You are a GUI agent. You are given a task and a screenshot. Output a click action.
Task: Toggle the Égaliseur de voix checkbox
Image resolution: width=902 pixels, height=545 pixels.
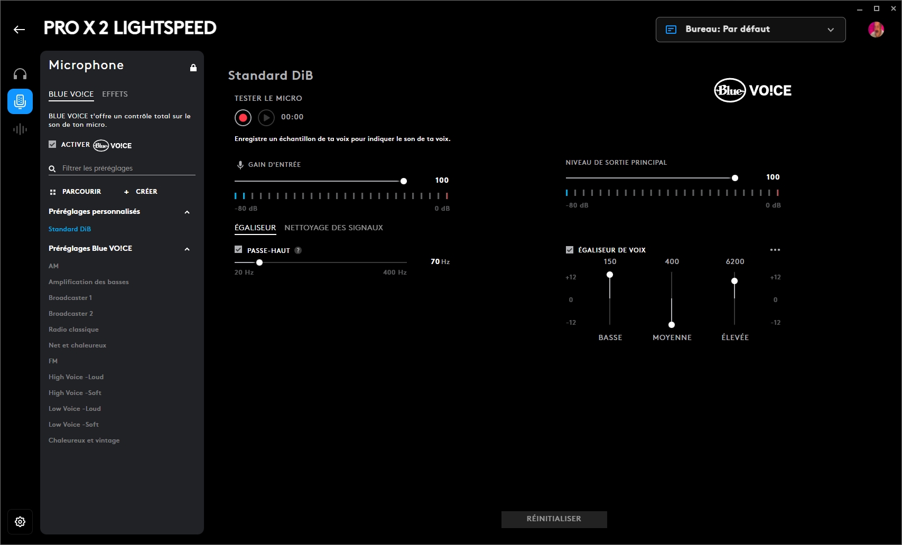pos(570,250)
